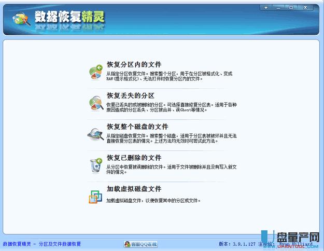The width and height of the screenshot is (324, 251).
Task: Select 恢复丢失的分区 heading
Action: pyautogui.click(x=130, y=95)
